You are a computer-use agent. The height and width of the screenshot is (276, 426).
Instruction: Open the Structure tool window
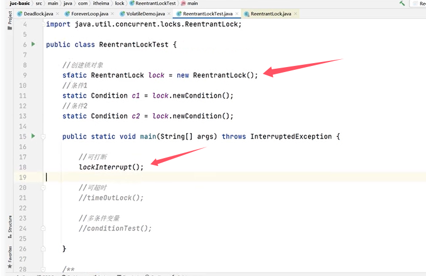click(x=10, y=227)
